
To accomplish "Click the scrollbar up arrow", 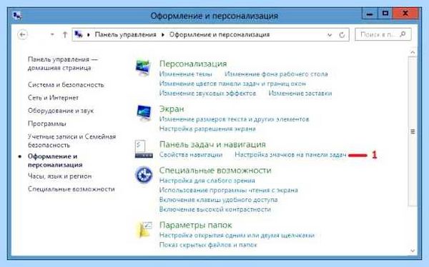I will click(x=413, y=52).
